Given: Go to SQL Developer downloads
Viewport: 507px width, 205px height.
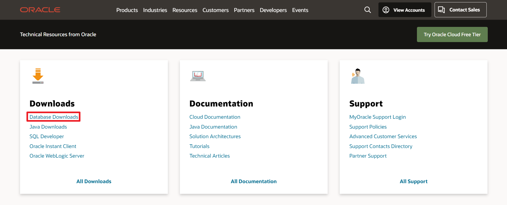Looking at the screenshot, I should coord(47,136).
